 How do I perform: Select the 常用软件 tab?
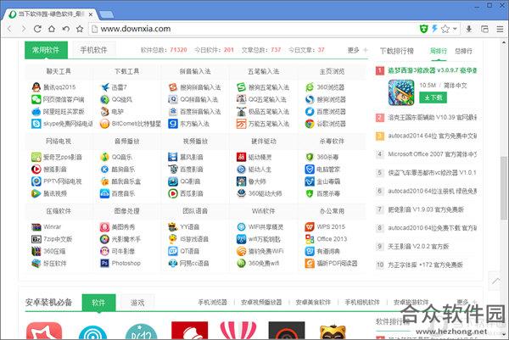(46, 50)
